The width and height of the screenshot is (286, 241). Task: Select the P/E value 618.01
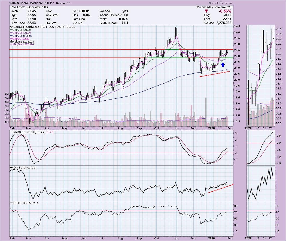click(x=84, y=11)
